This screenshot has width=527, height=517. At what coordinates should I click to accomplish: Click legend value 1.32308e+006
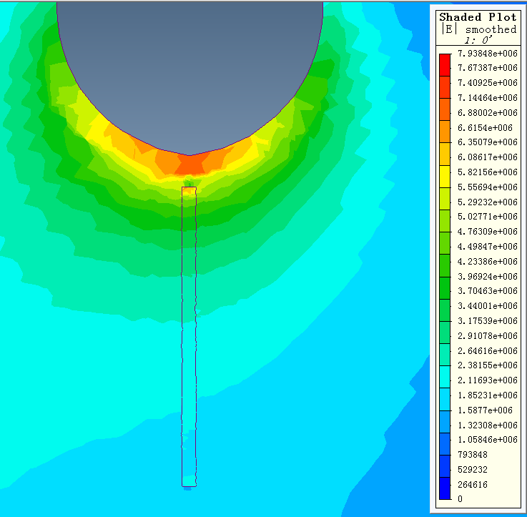point(488,425)
